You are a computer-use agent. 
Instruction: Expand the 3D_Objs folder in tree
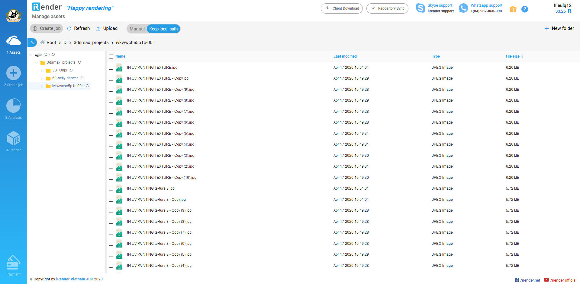pyautogui.click(x=42, y=71)
